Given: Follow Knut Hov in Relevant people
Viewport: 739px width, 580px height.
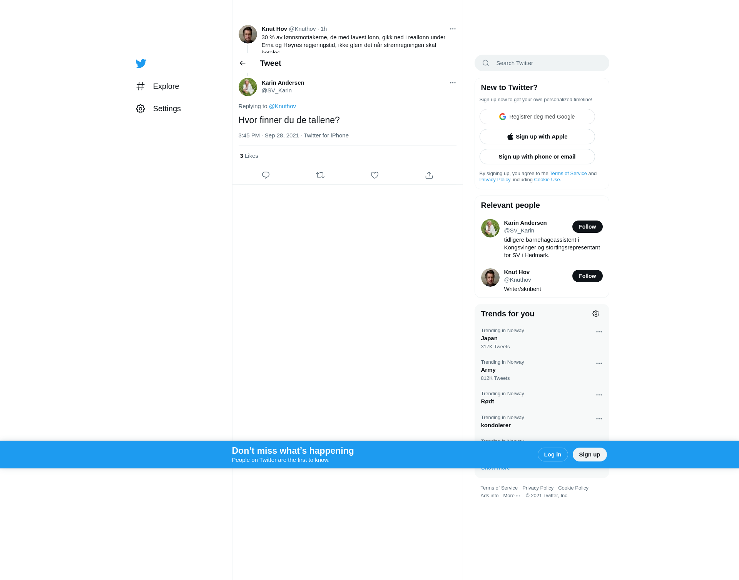Looking at the screenshot, I should (x=587, y=276).
